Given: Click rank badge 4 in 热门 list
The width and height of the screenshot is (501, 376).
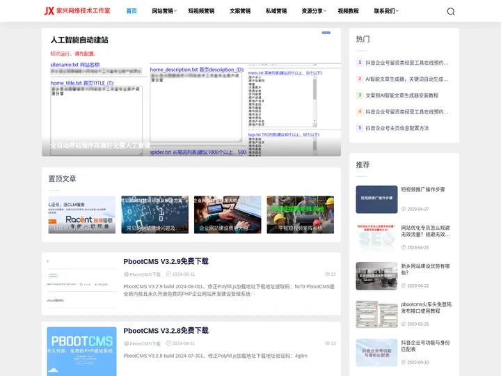Looking at the screenshot, I should (360, 111).
